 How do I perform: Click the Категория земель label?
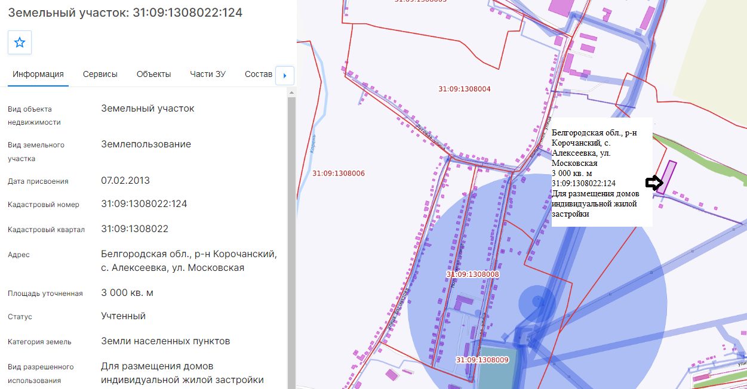39,342
